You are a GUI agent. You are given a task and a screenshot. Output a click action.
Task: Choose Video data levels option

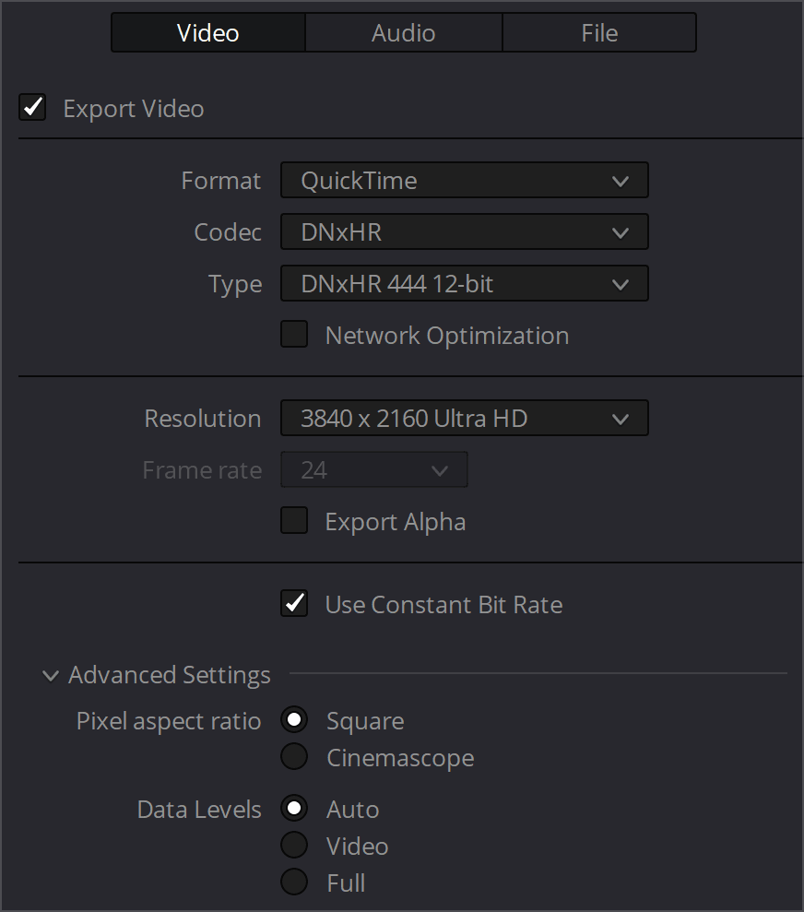[294, 845]
